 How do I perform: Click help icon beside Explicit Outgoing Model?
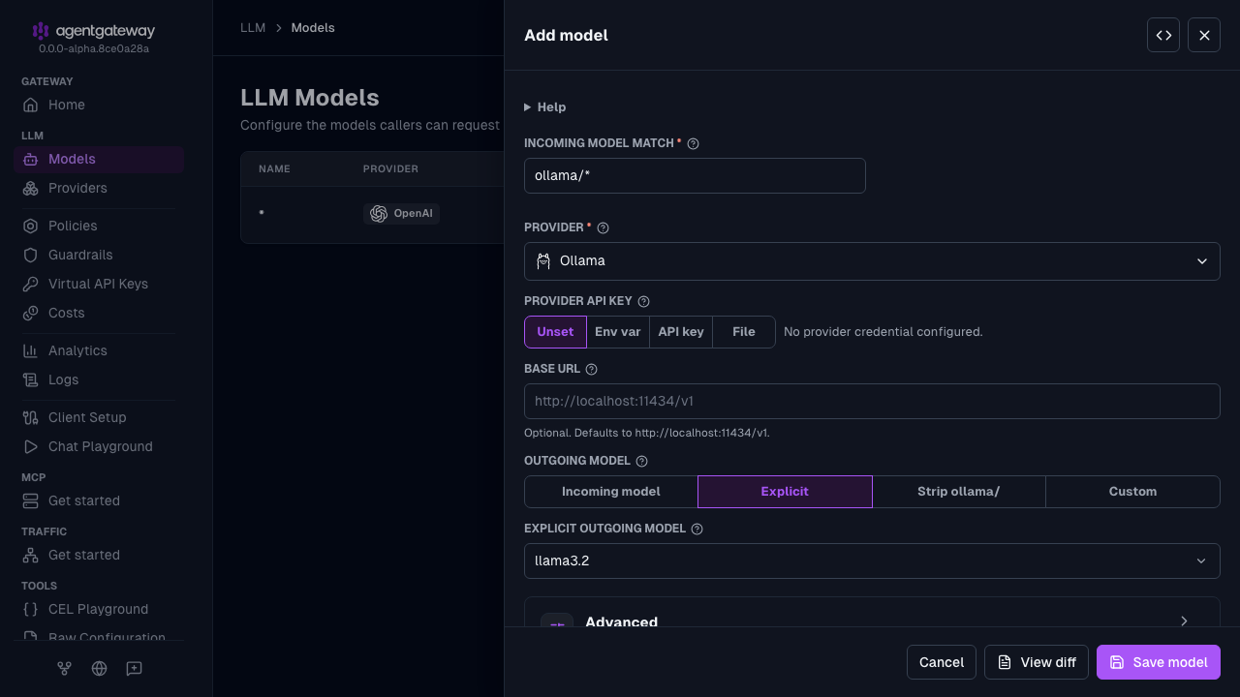[697, 529]
